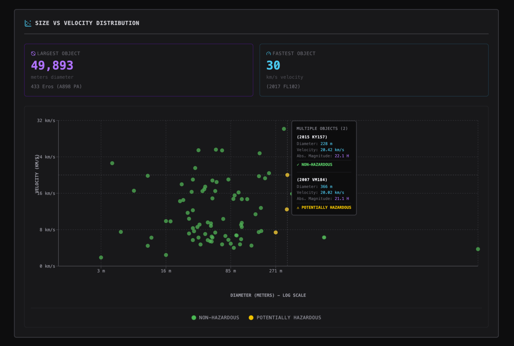Select the rightmost green data point on the chart
The width and height of the screenshot is (514, 346).
(478, 249)
